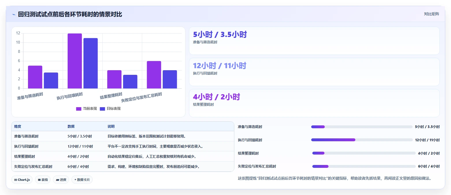The width and height of the screenshot is (451, 195).
Task: Click table value 4小时 / 2小时
Action: coord(78,157)
